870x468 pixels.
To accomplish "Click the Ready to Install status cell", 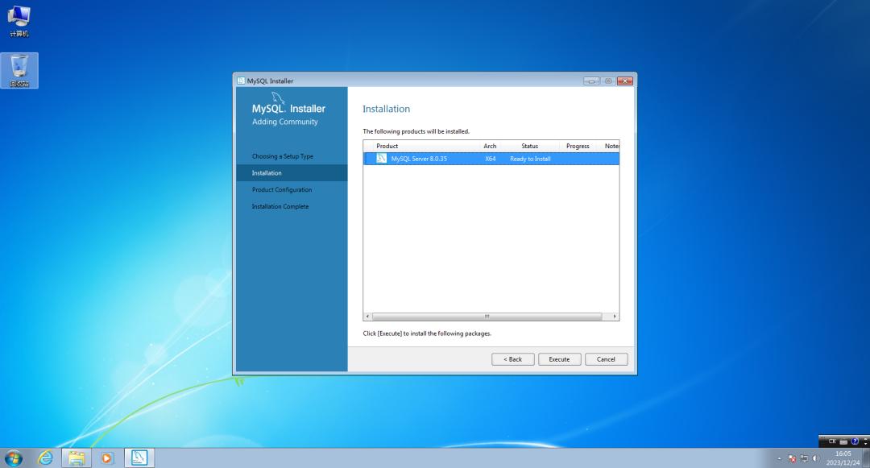I will [530, 159].
